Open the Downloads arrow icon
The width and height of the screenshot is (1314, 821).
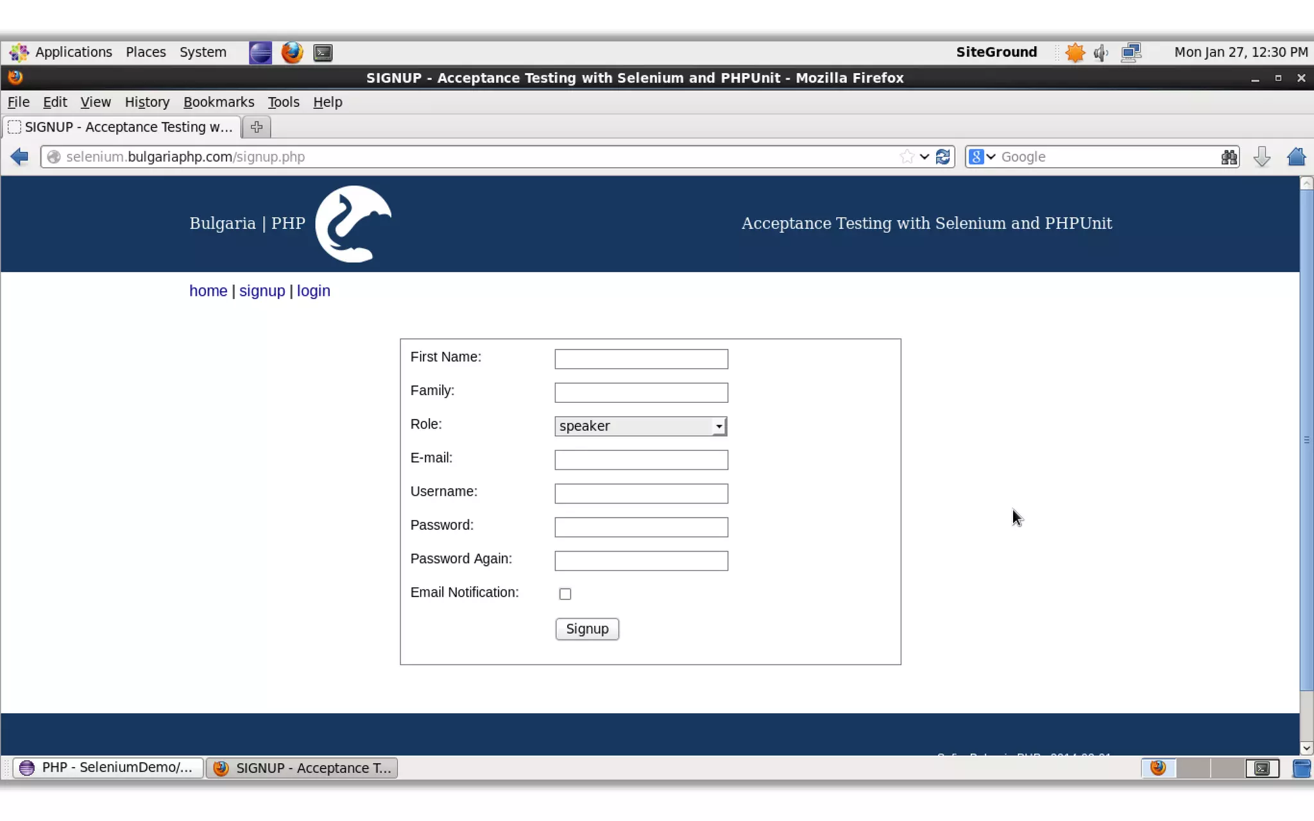coord(1261,157)
